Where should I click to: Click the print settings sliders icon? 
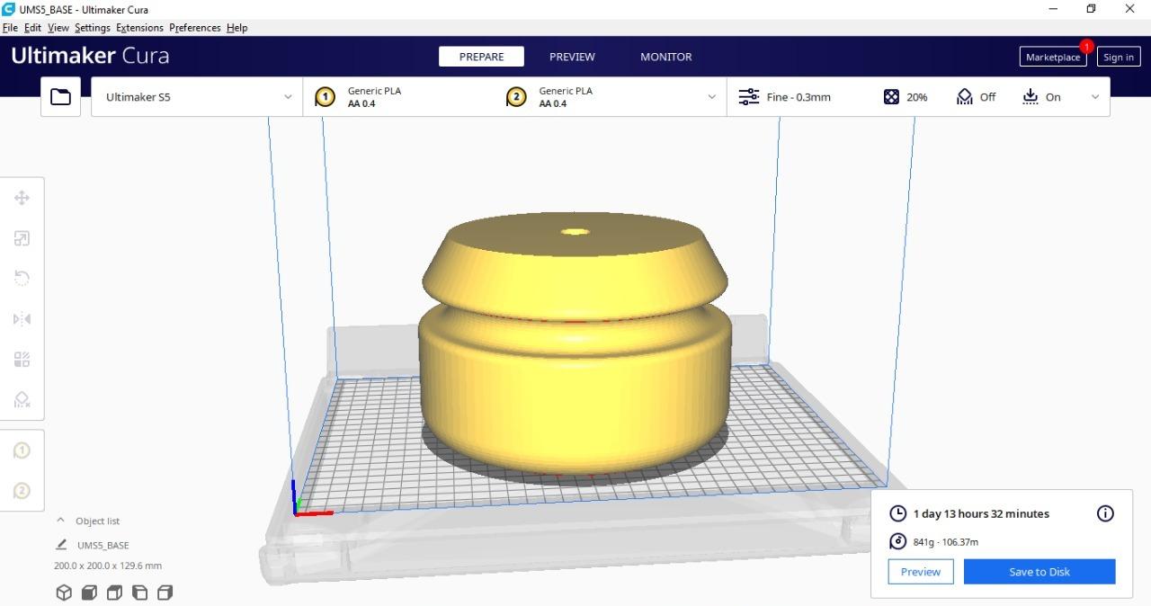click(x=748, y=97)
